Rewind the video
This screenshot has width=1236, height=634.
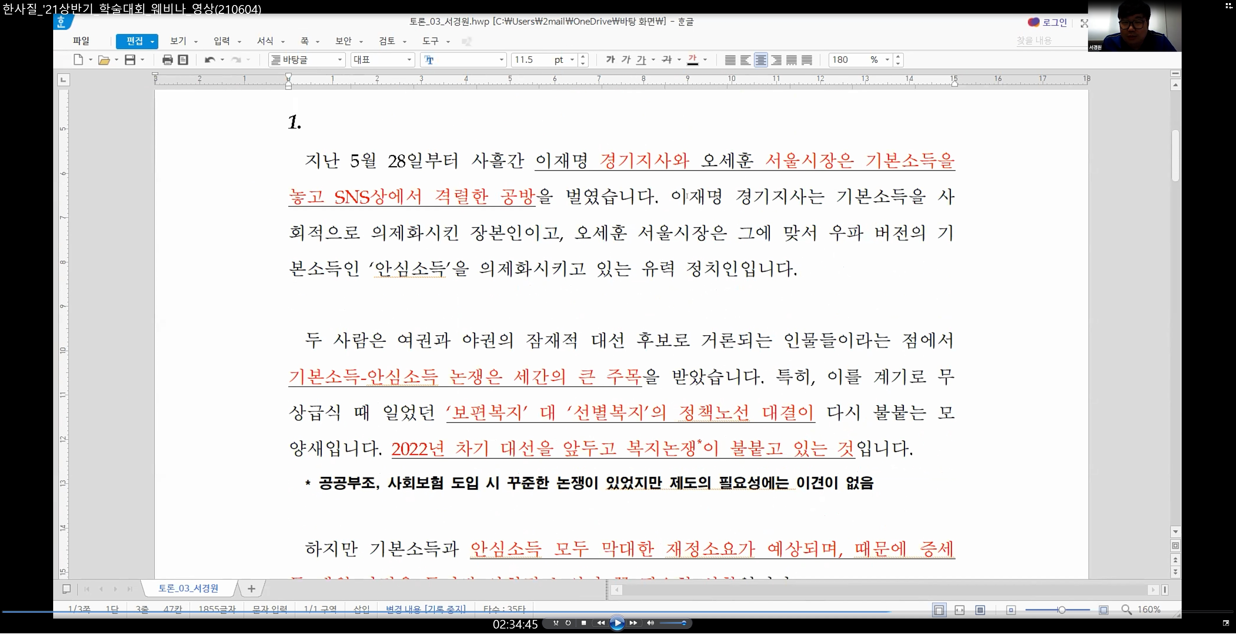[x=600, y=623]
